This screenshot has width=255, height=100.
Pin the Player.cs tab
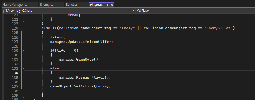click(x=107, y=5)
